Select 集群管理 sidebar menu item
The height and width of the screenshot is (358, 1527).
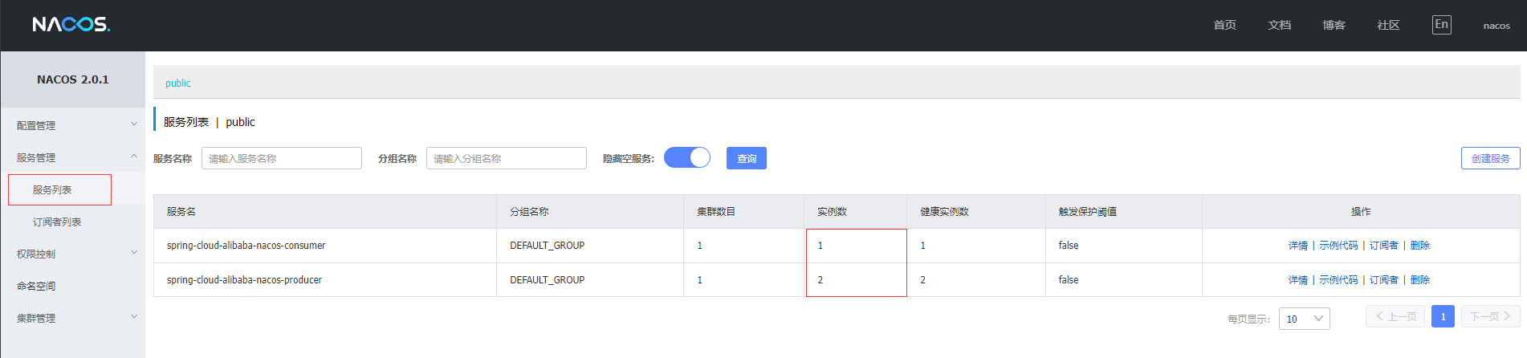(36, 318)
